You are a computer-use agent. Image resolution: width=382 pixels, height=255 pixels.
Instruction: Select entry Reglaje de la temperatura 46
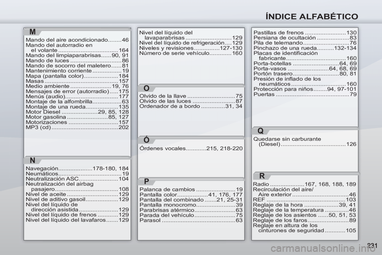(304, 210)
